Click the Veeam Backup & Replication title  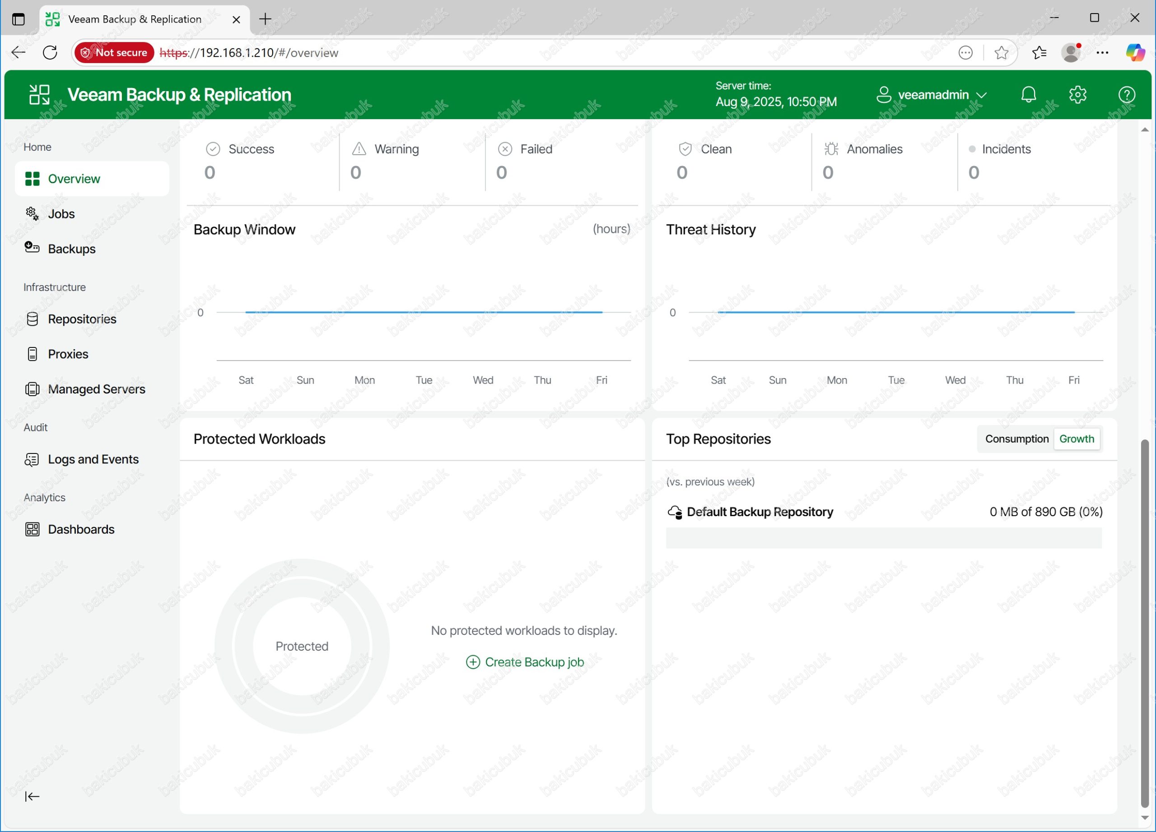[179, 95]
